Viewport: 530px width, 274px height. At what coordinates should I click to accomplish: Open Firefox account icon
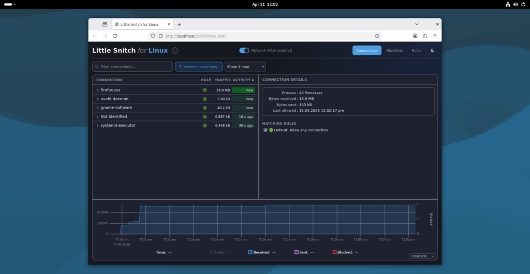pyautogui.click(x=415, y=36)
